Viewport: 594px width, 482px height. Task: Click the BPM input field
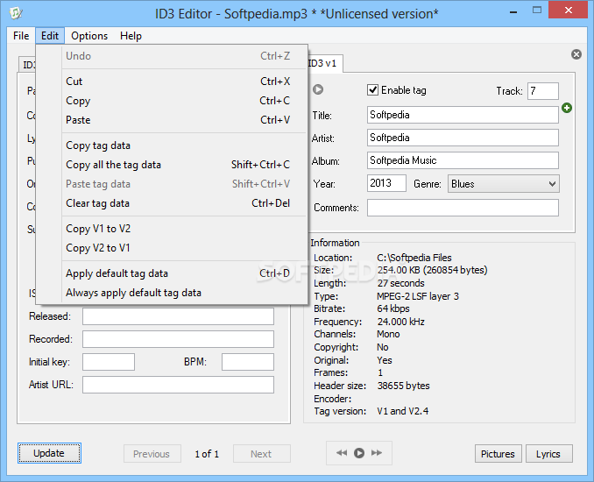pyautogui.click(x=248, y=362)
